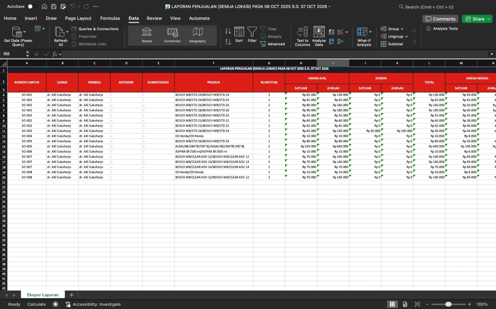The width and height of the screenshot is (496, 309).
Task: Sort ascending A to Z
Action: (x=228, y=31)
